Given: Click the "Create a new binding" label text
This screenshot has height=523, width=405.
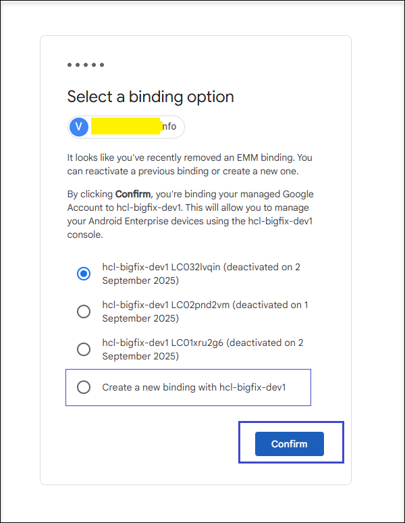Looking at the screenshot, I should (194, 388).
